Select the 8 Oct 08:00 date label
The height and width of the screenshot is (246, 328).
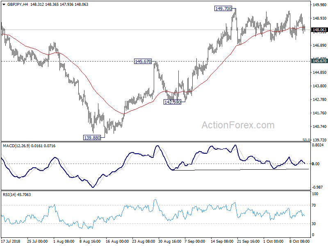click(x=300, y=241)
